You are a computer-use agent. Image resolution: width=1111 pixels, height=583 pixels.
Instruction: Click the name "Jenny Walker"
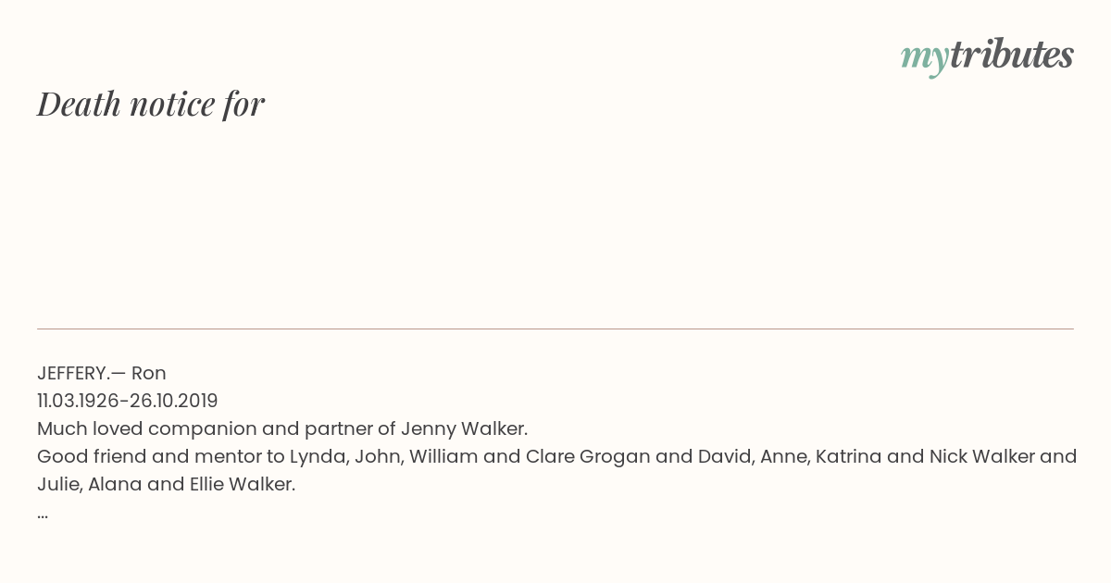pos(464,428)
